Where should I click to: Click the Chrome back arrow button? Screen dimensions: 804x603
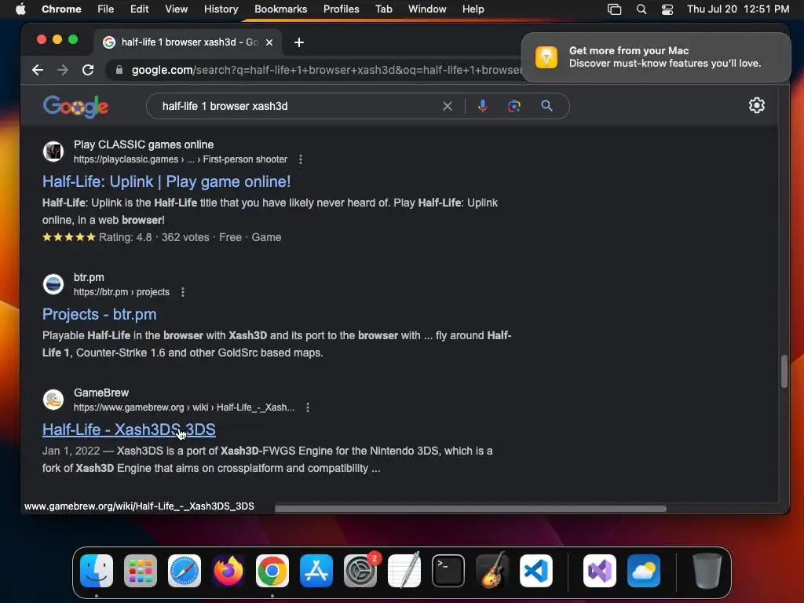(38, 70)
